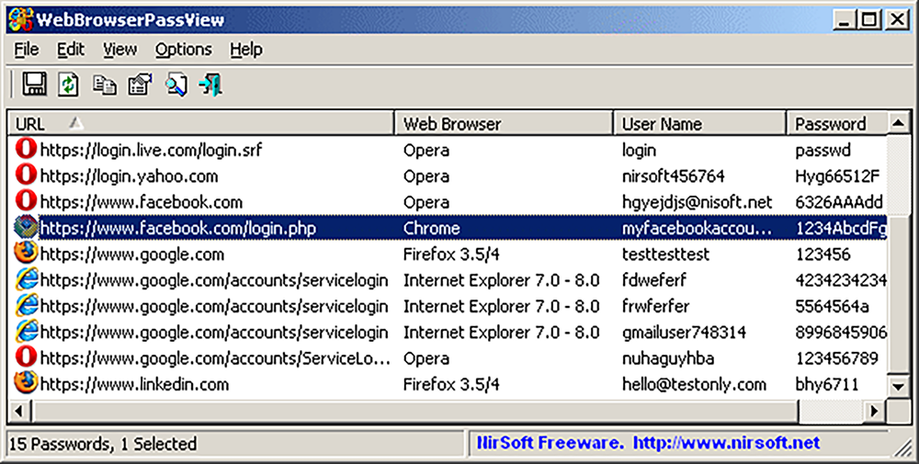Click the horizontal scrollbar left arrow
The height and width of the screenshot is (464, 919).
(x=18, y=411)
